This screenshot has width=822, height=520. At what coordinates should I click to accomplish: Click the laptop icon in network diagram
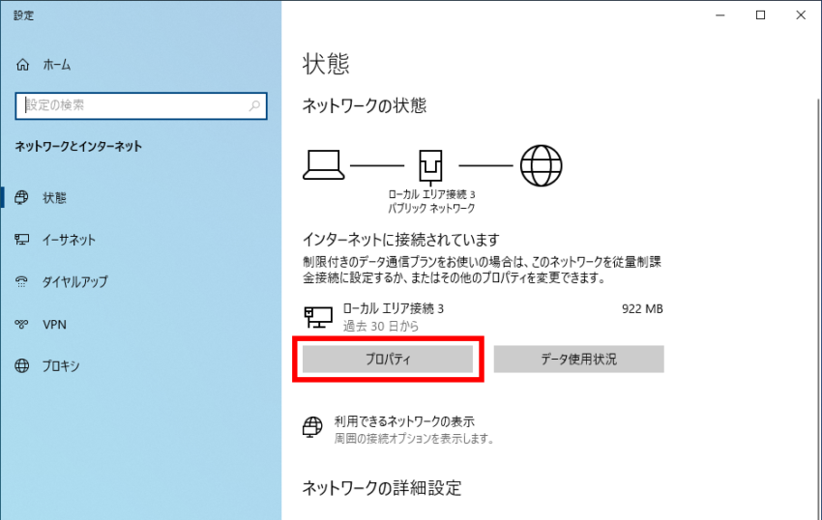point(323,164)
